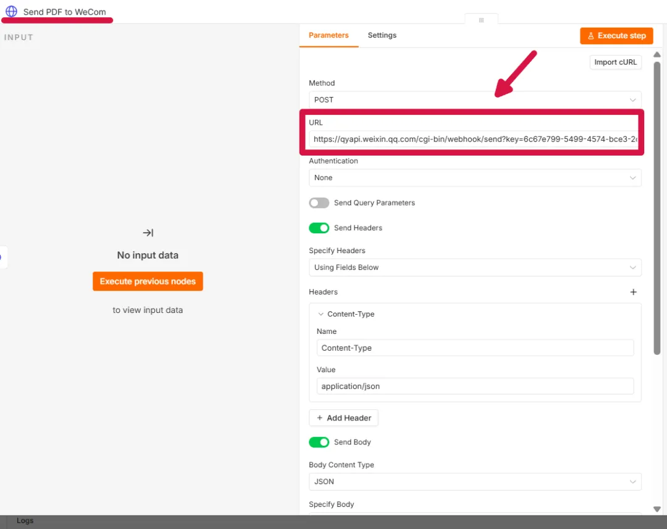Click the Add Header button
This screenshot has width=667, height=529.
click(343, 418)
